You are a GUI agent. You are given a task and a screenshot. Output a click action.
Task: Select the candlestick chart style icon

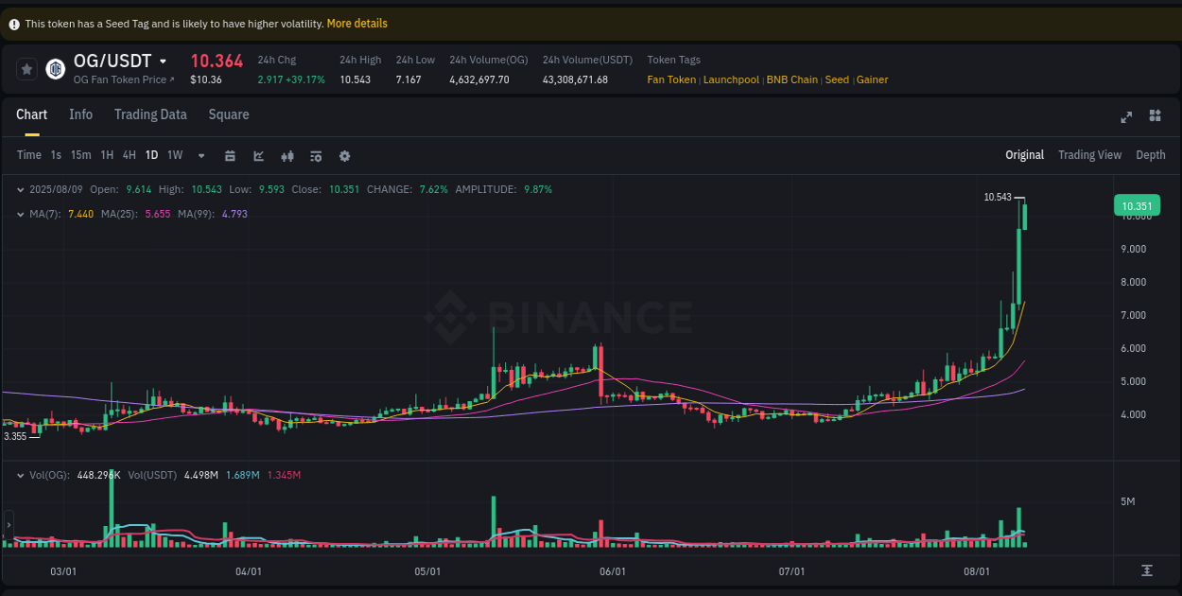pos(287,154)
